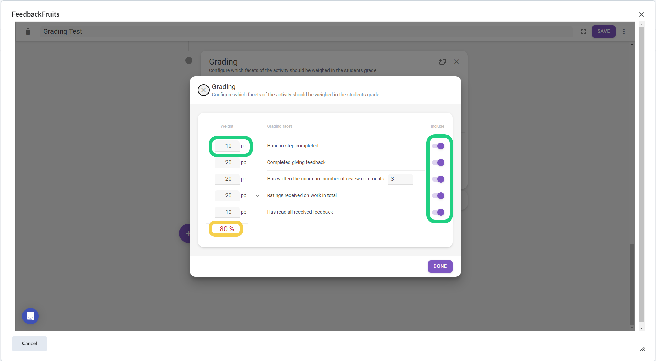656x361 pixels.
Task: Click the SAVE button
Action: 603,31
